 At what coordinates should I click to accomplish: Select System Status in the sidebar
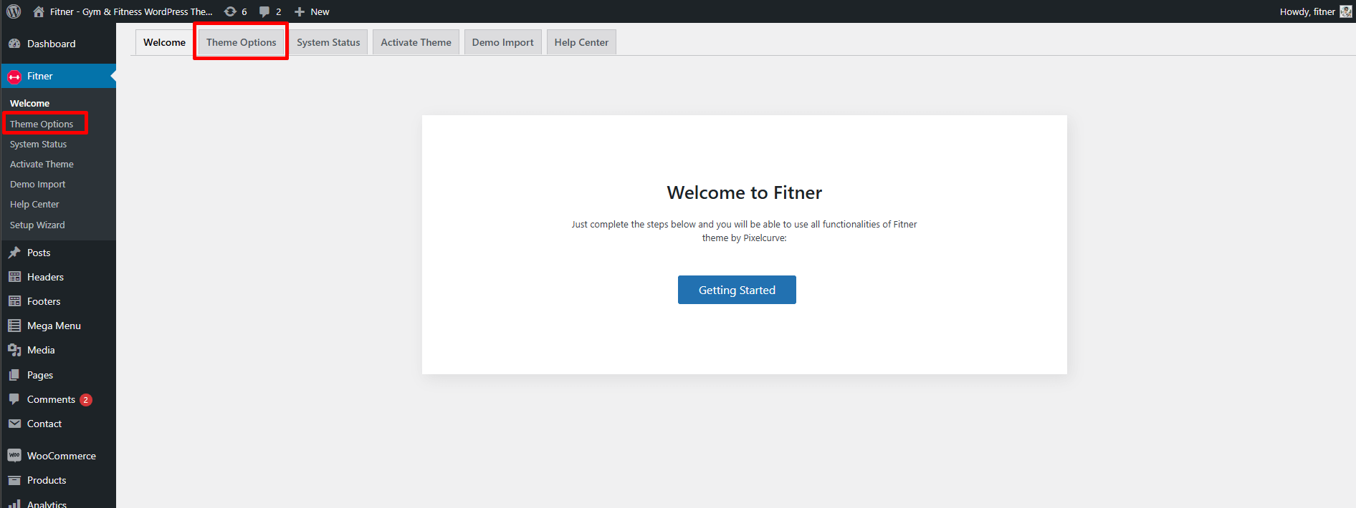coord(38,144)
